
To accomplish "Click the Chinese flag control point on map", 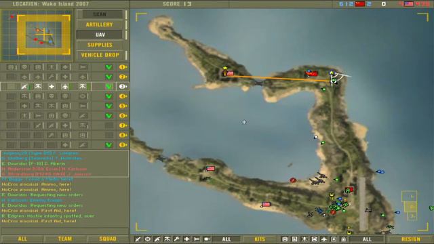I will [x=312, y=74].
